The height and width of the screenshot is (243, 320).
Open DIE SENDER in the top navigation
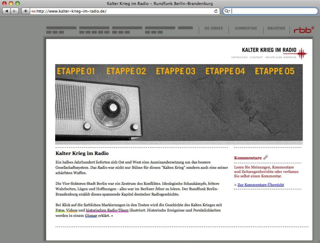pyautogui.click(x=214, y=28)
